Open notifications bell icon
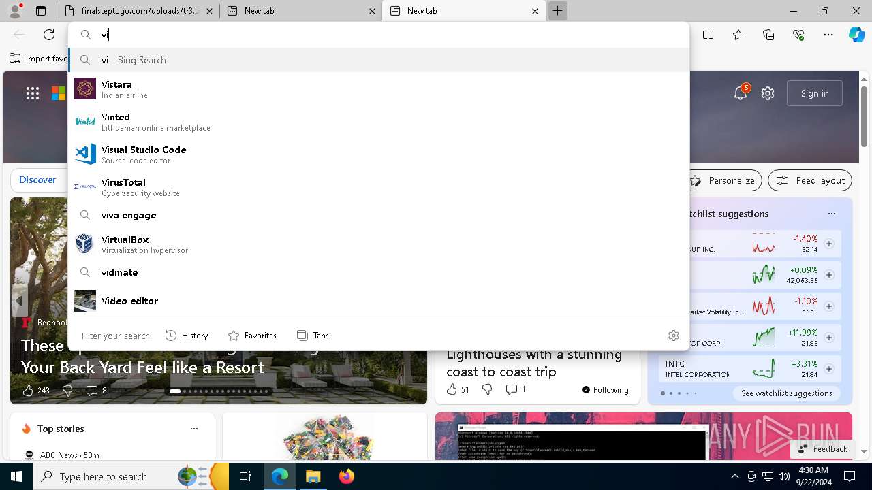 point(741,93)
